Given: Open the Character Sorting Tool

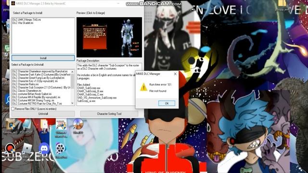Looking at the screenshot, I should (109, 114).
